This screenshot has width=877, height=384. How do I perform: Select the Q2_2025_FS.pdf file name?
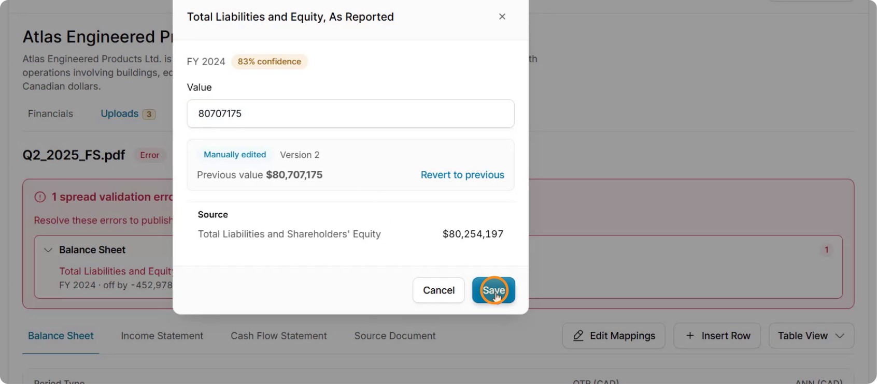pos(74,155)
